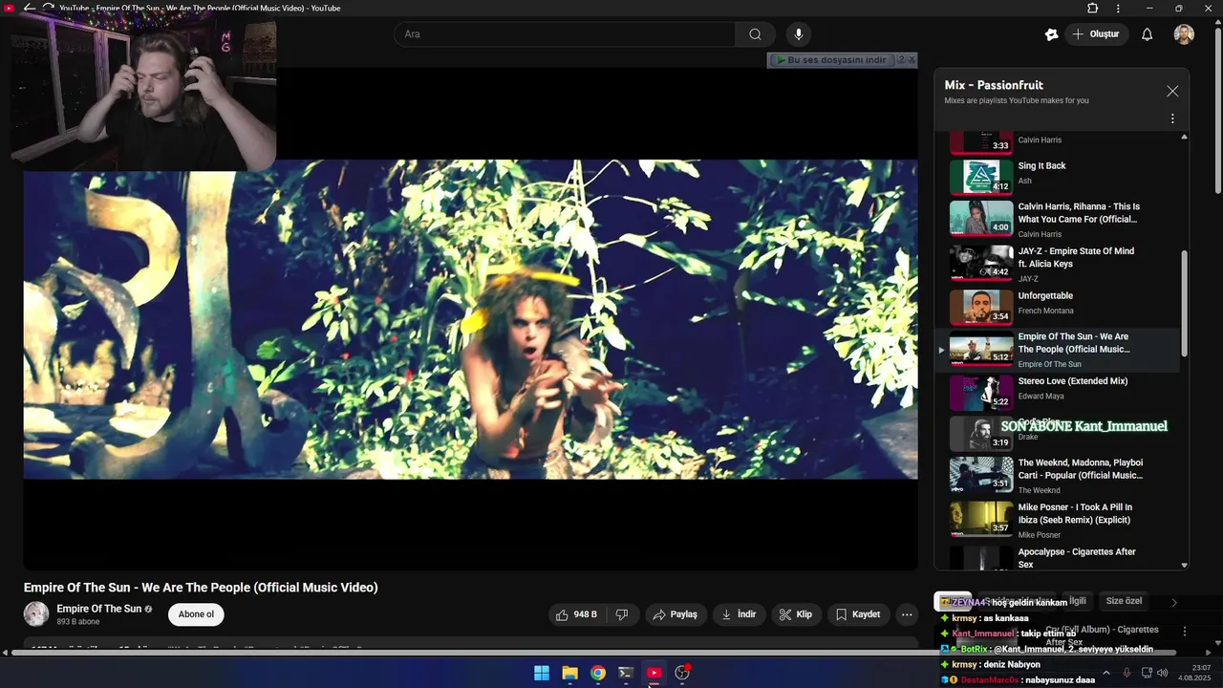Screen dimensions: 1223x688
Task: Click the magnifier search button
Action: click(x=755, y=34)
